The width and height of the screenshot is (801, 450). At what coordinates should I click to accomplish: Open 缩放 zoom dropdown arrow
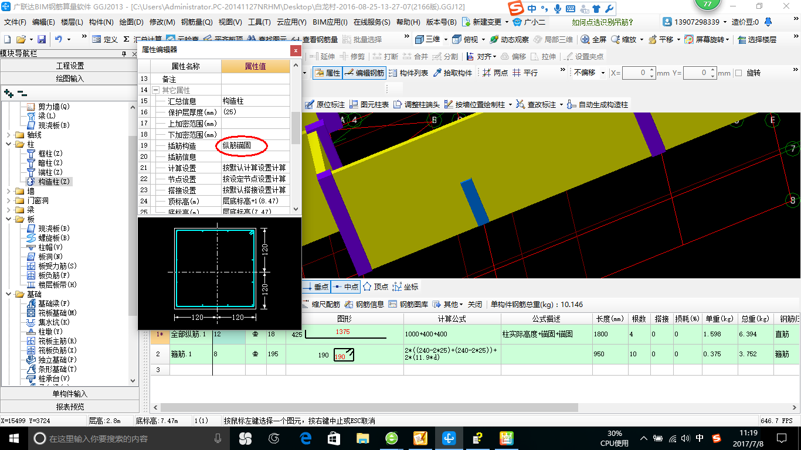[642, 39]
